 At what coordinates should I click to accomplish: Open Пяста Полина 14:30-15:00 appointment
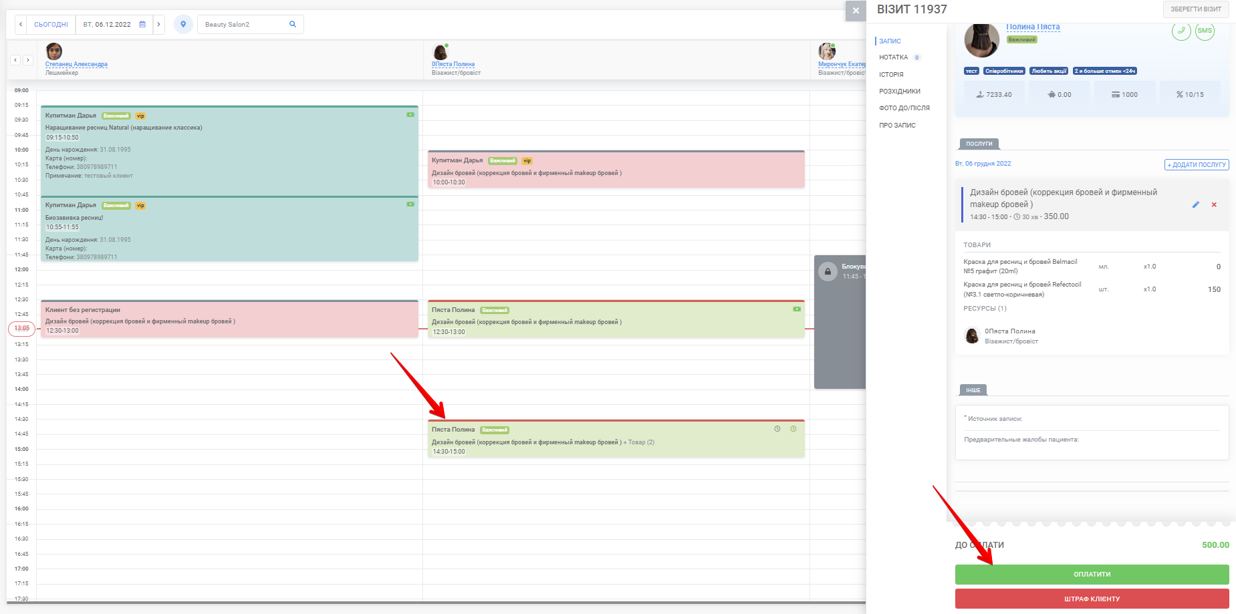(x=616, y=439)
